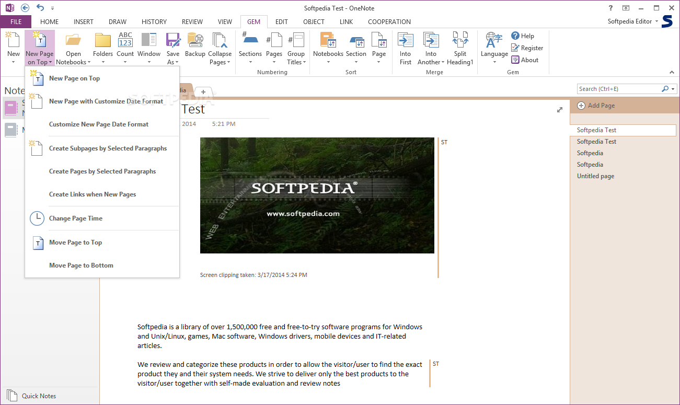
Task: Choose New Page with Customize Date Format
Action: (102, 101)
